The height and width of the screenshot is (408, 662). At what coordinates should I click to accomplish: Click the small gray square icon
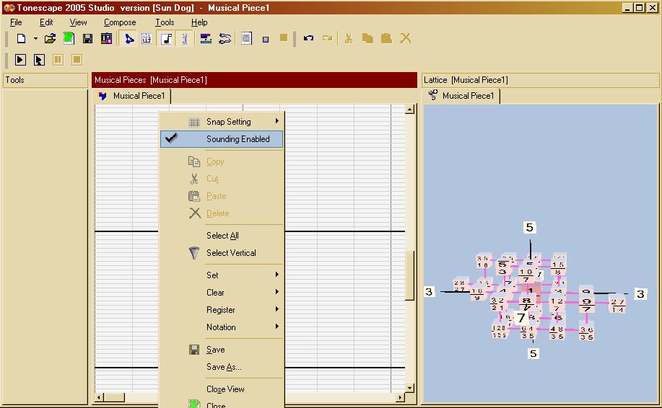click(266, 40)
